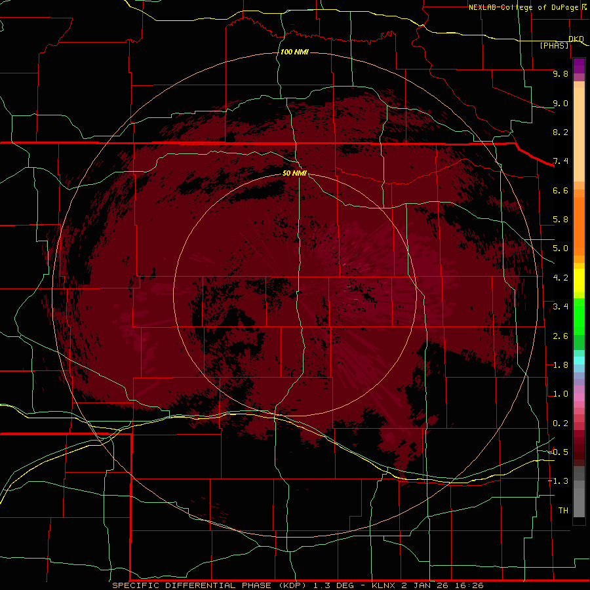This screenshot has height=590, width=590.
Task: Click the 5.0 value on color scale
Action: (x=560, y=248)
